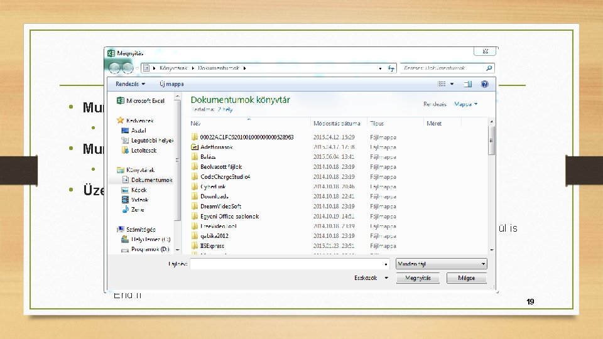Click the Forward navigation arrow button

(128, 68)
